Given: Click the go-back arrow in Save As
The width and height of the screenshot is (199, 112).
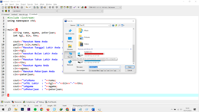Looking at the screenshot, I should 113,26.
